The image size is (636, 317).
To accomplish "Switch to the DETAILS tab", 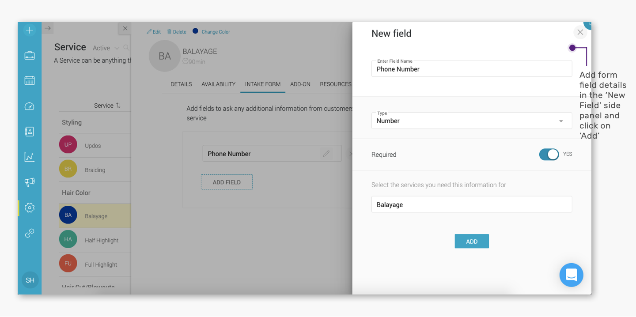I will tap(181, 84).
